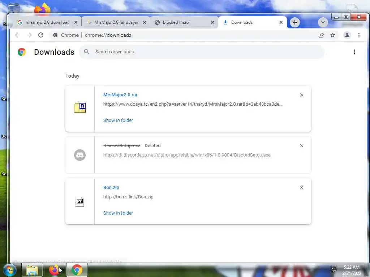
Task: Show Bon.zip in folder
Action: coord(118,213)
